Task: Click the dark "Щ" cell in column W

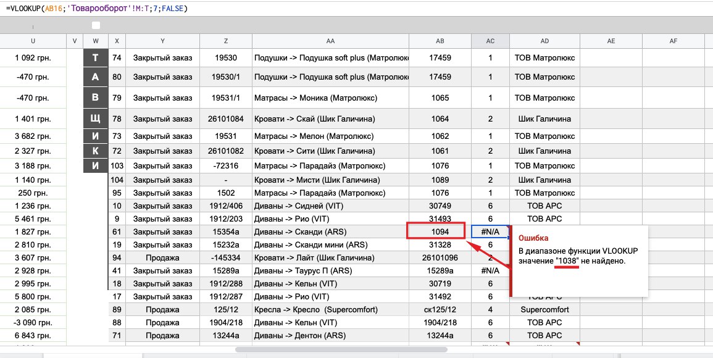Action: coord(95,119)
